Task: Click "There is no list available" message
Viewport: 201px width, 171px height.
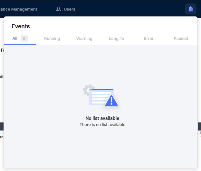Action: [102, 125]
